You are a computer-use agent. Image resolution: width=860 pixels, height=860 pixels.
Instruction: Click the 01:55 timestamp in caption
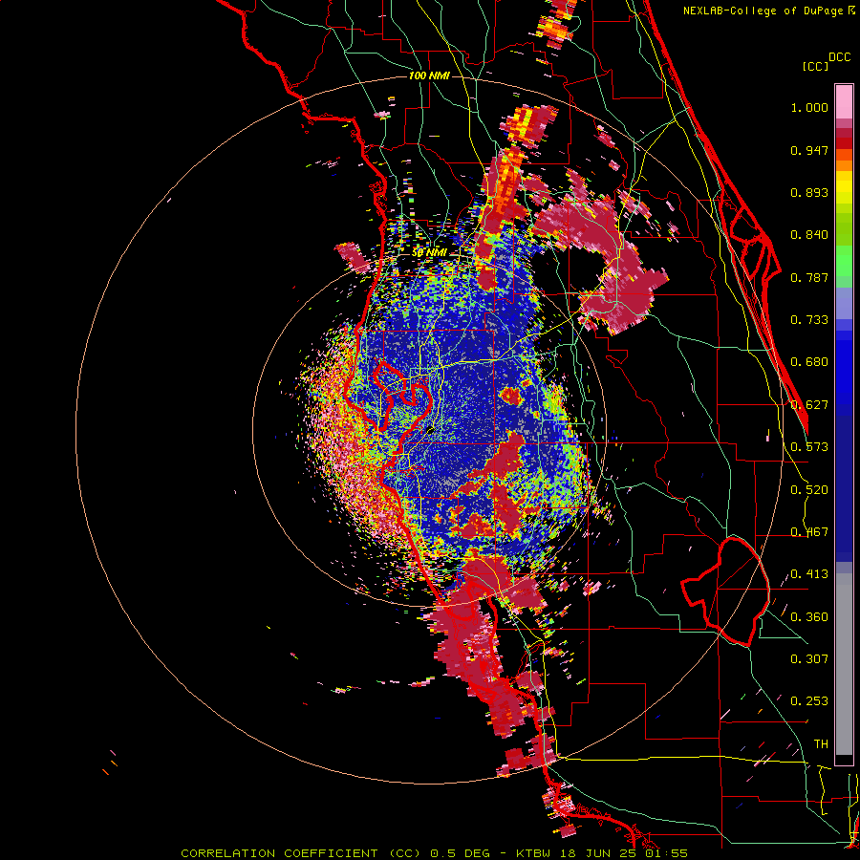pyautogui.click(x=666, y=853)
